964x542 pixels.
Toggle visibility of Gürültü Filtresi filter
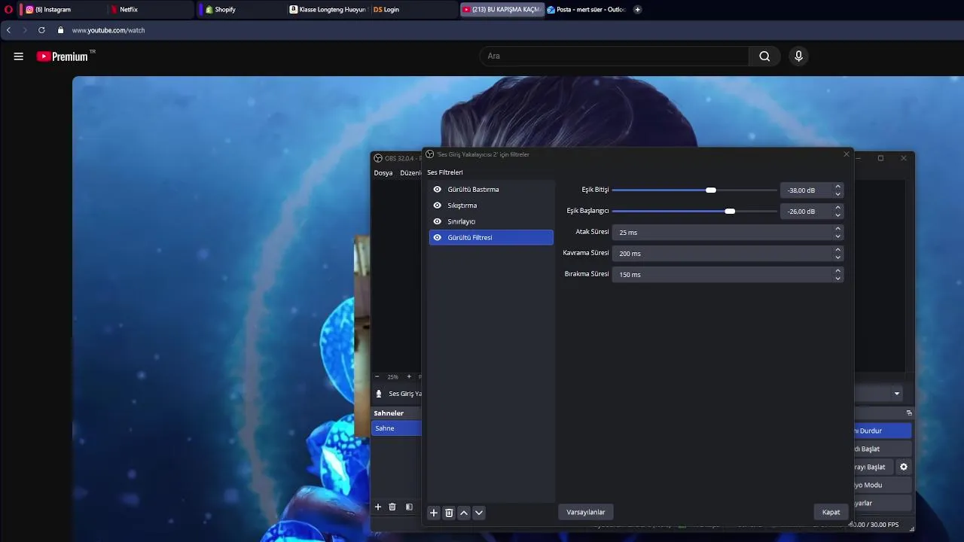(438, 238)
